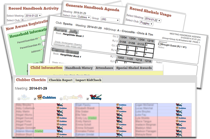Image resolution: width=210 pixels, height=139 pixels.
Task: Click the Puggles club logo
Action: click(25, 97)
